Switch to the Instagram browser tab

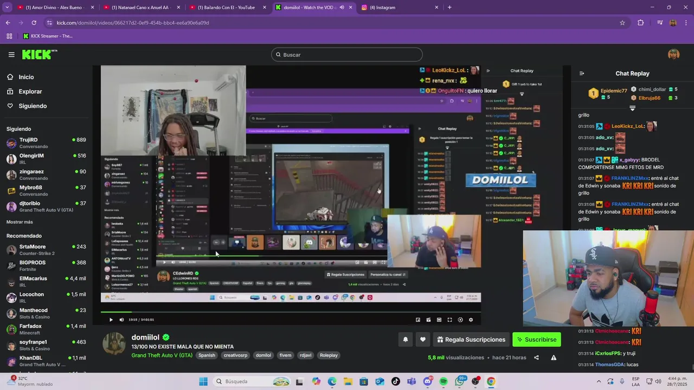click(x=399, y=8)
